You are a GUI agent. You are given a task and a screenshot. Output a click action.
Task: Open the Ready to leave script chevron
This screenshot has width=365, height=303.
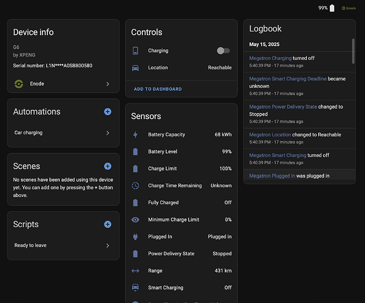pos(107,245)
